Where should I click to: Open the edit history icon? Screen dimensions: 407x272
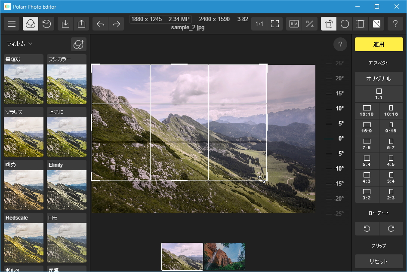[x=46, y=24]
